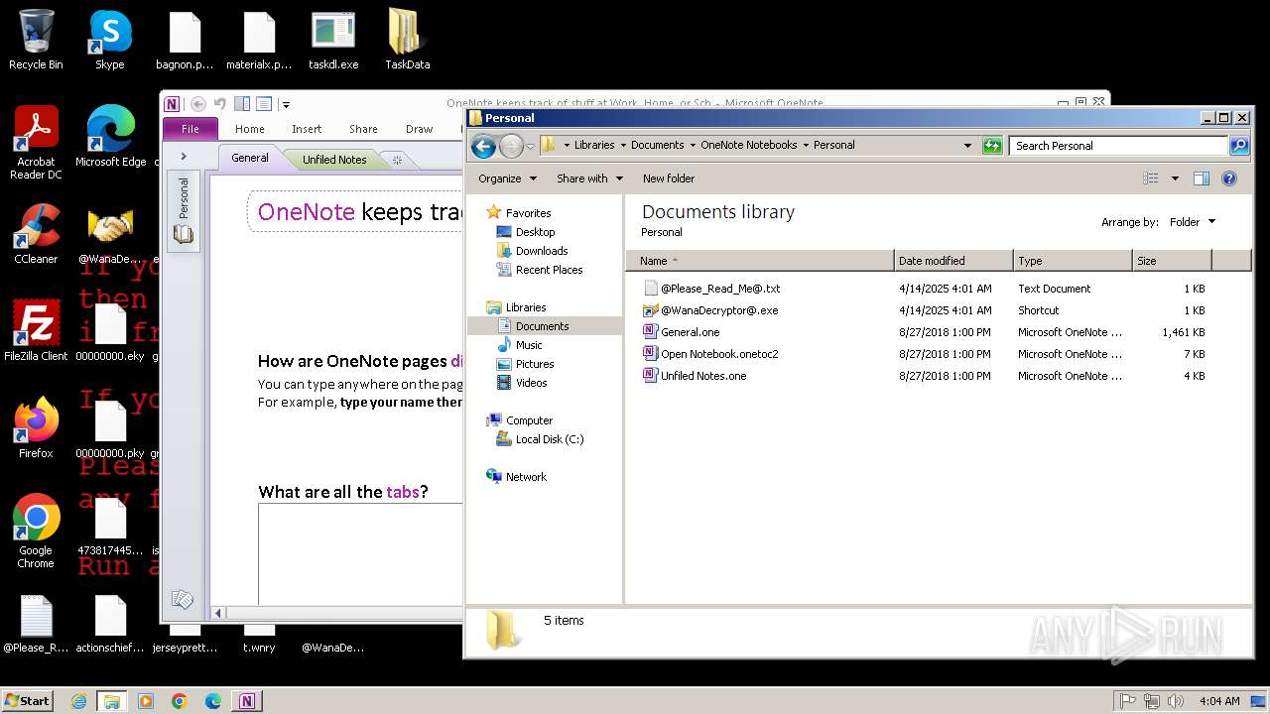Image resolution: width=1270 pixels, height=714 pixels.
Task: Click OneNote's horizontal scrollbar left arrow
Action: [x=218, y=613]
